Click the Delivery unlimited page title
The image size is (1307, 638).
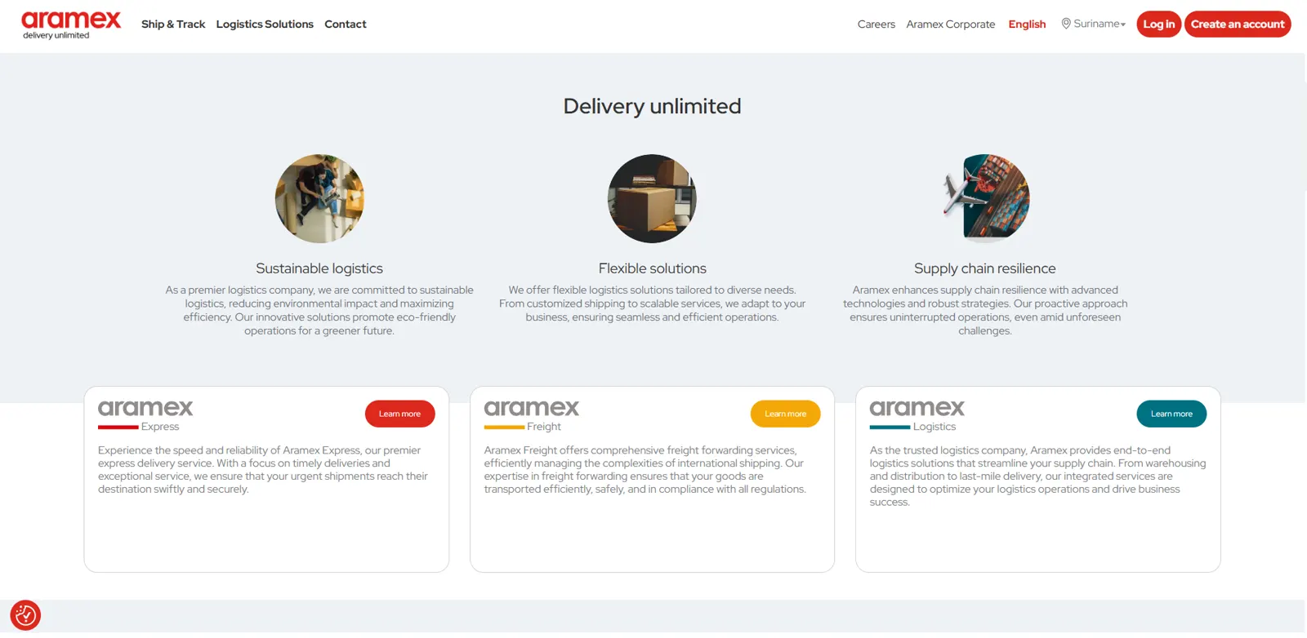click(x=652, y=106)
